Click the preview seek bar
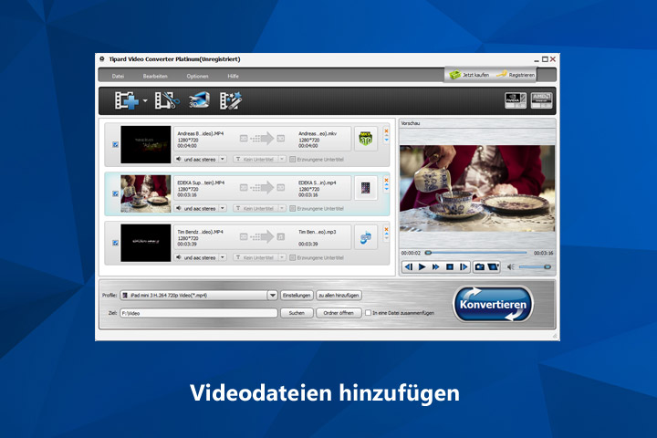This screenshot has height=438, width=657. tap(476, 253)
